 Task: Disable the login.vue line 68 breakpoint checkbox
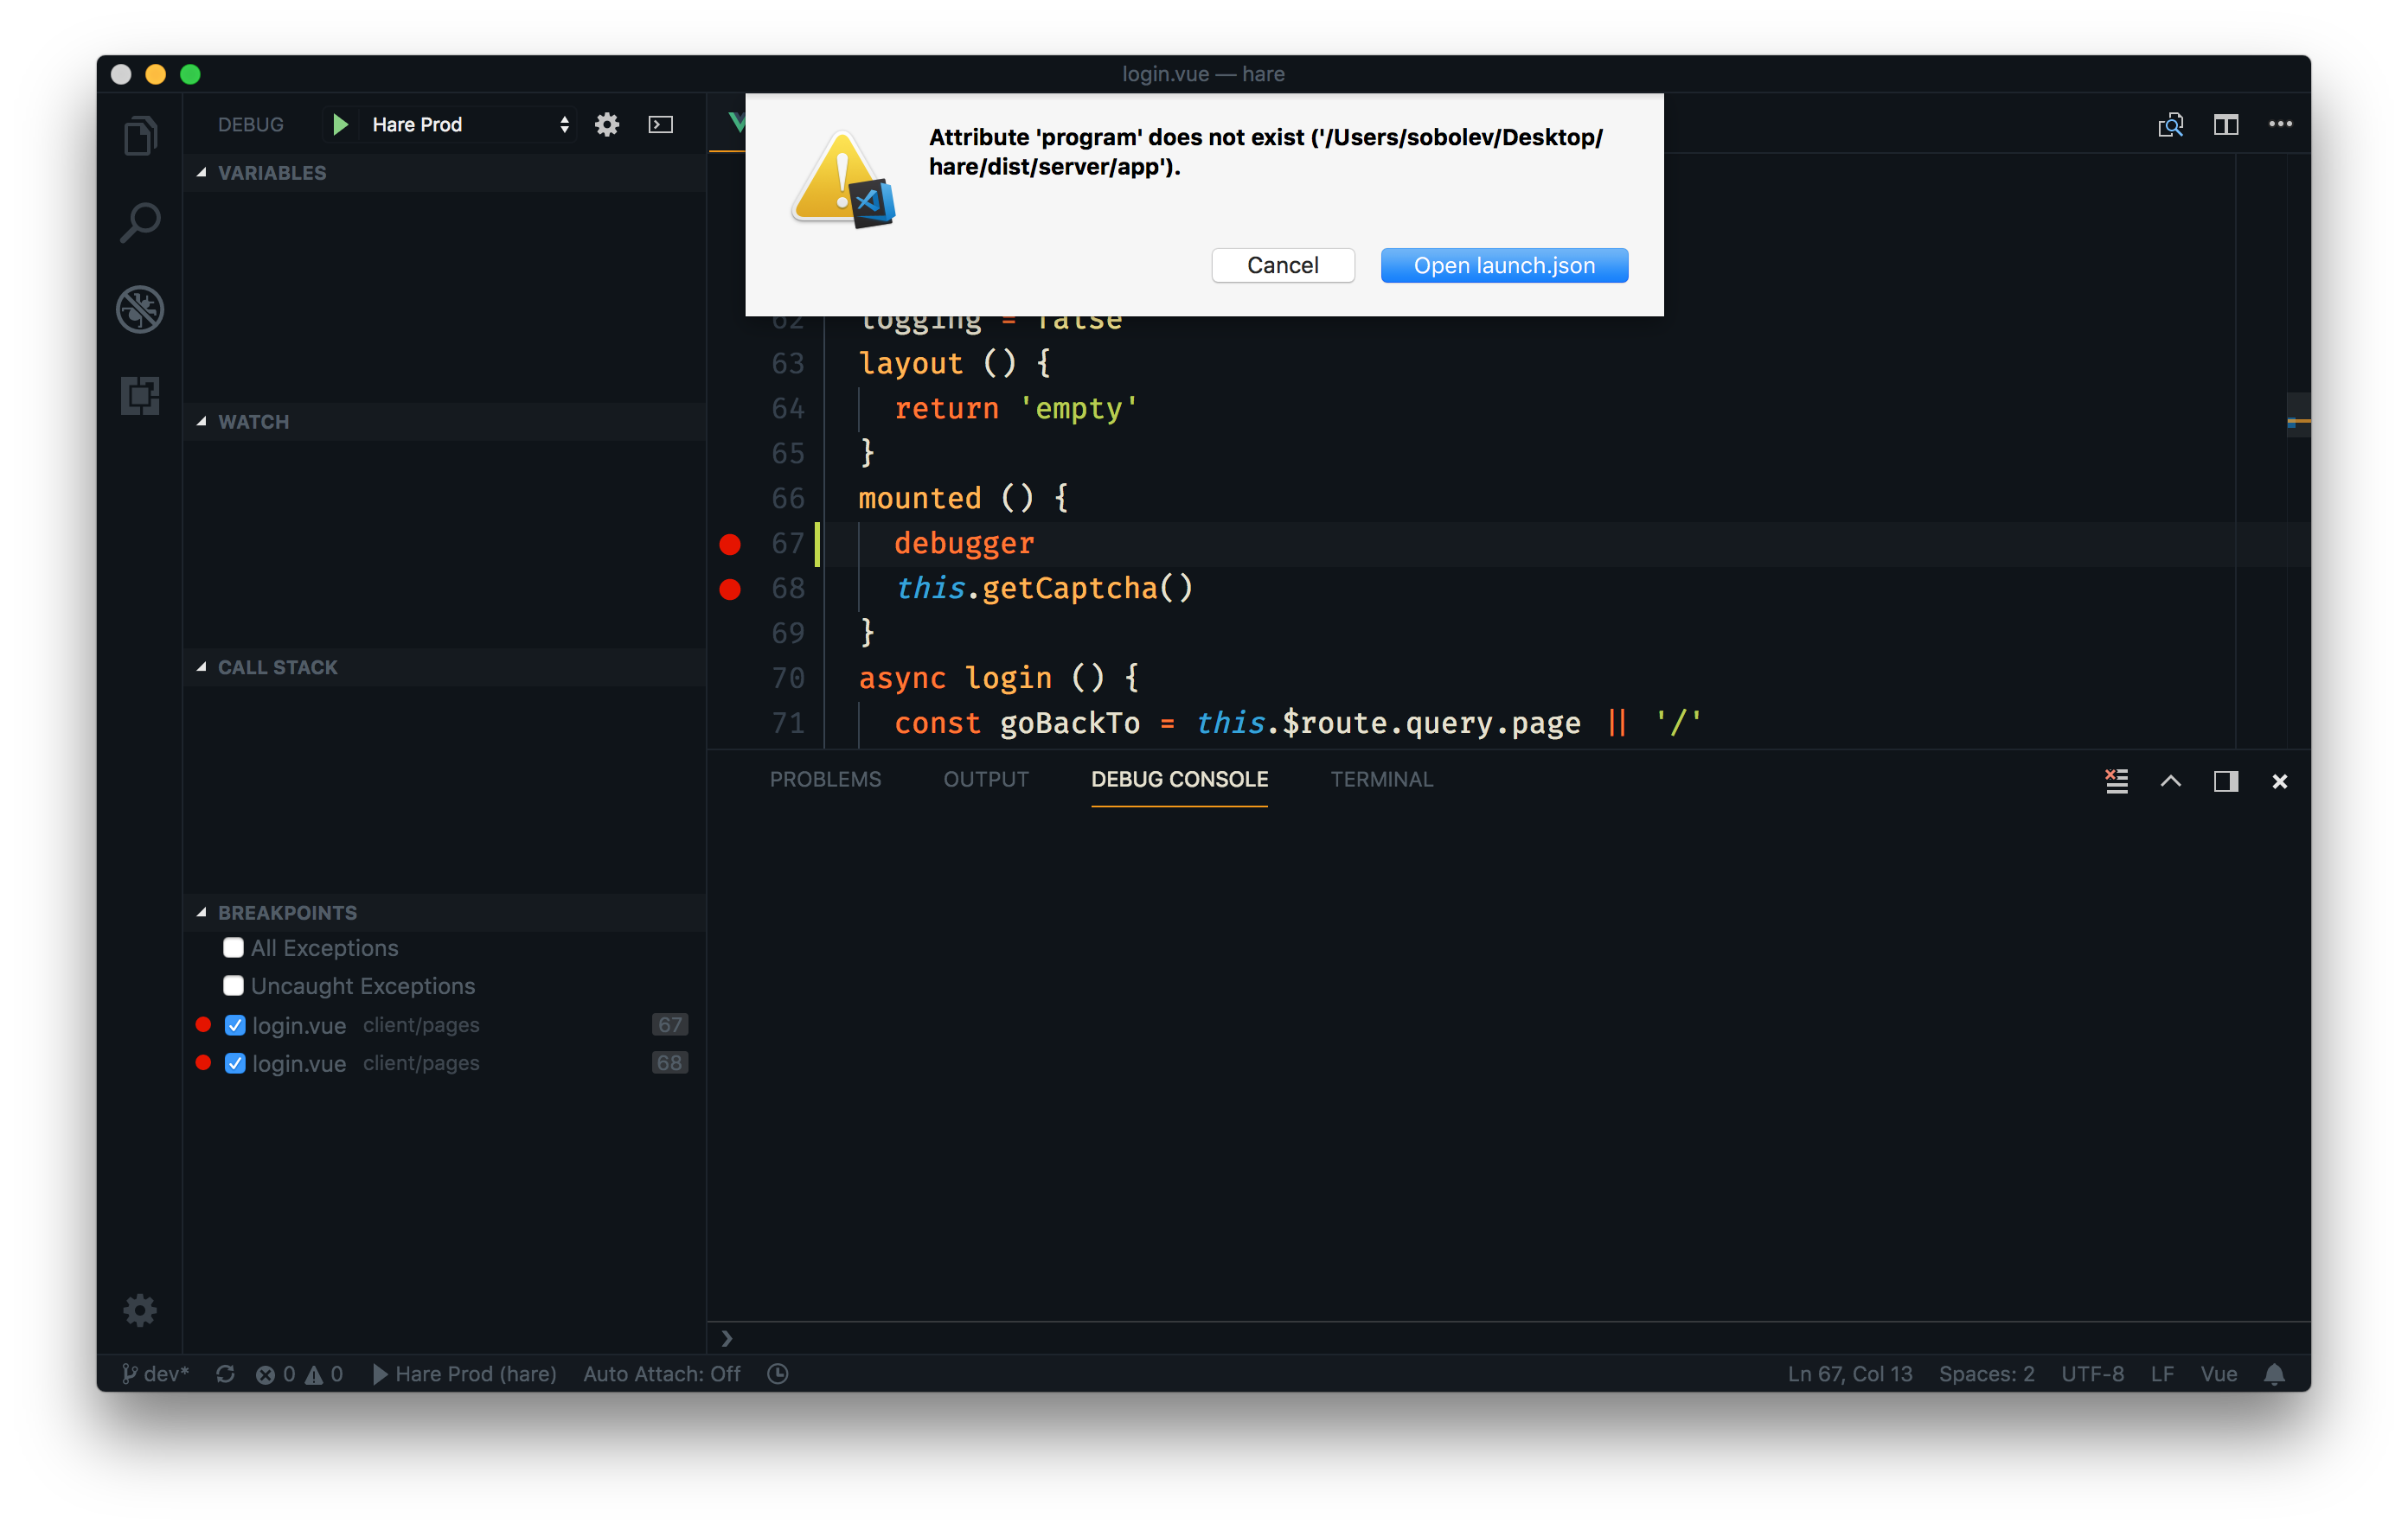coord(235,1062)
